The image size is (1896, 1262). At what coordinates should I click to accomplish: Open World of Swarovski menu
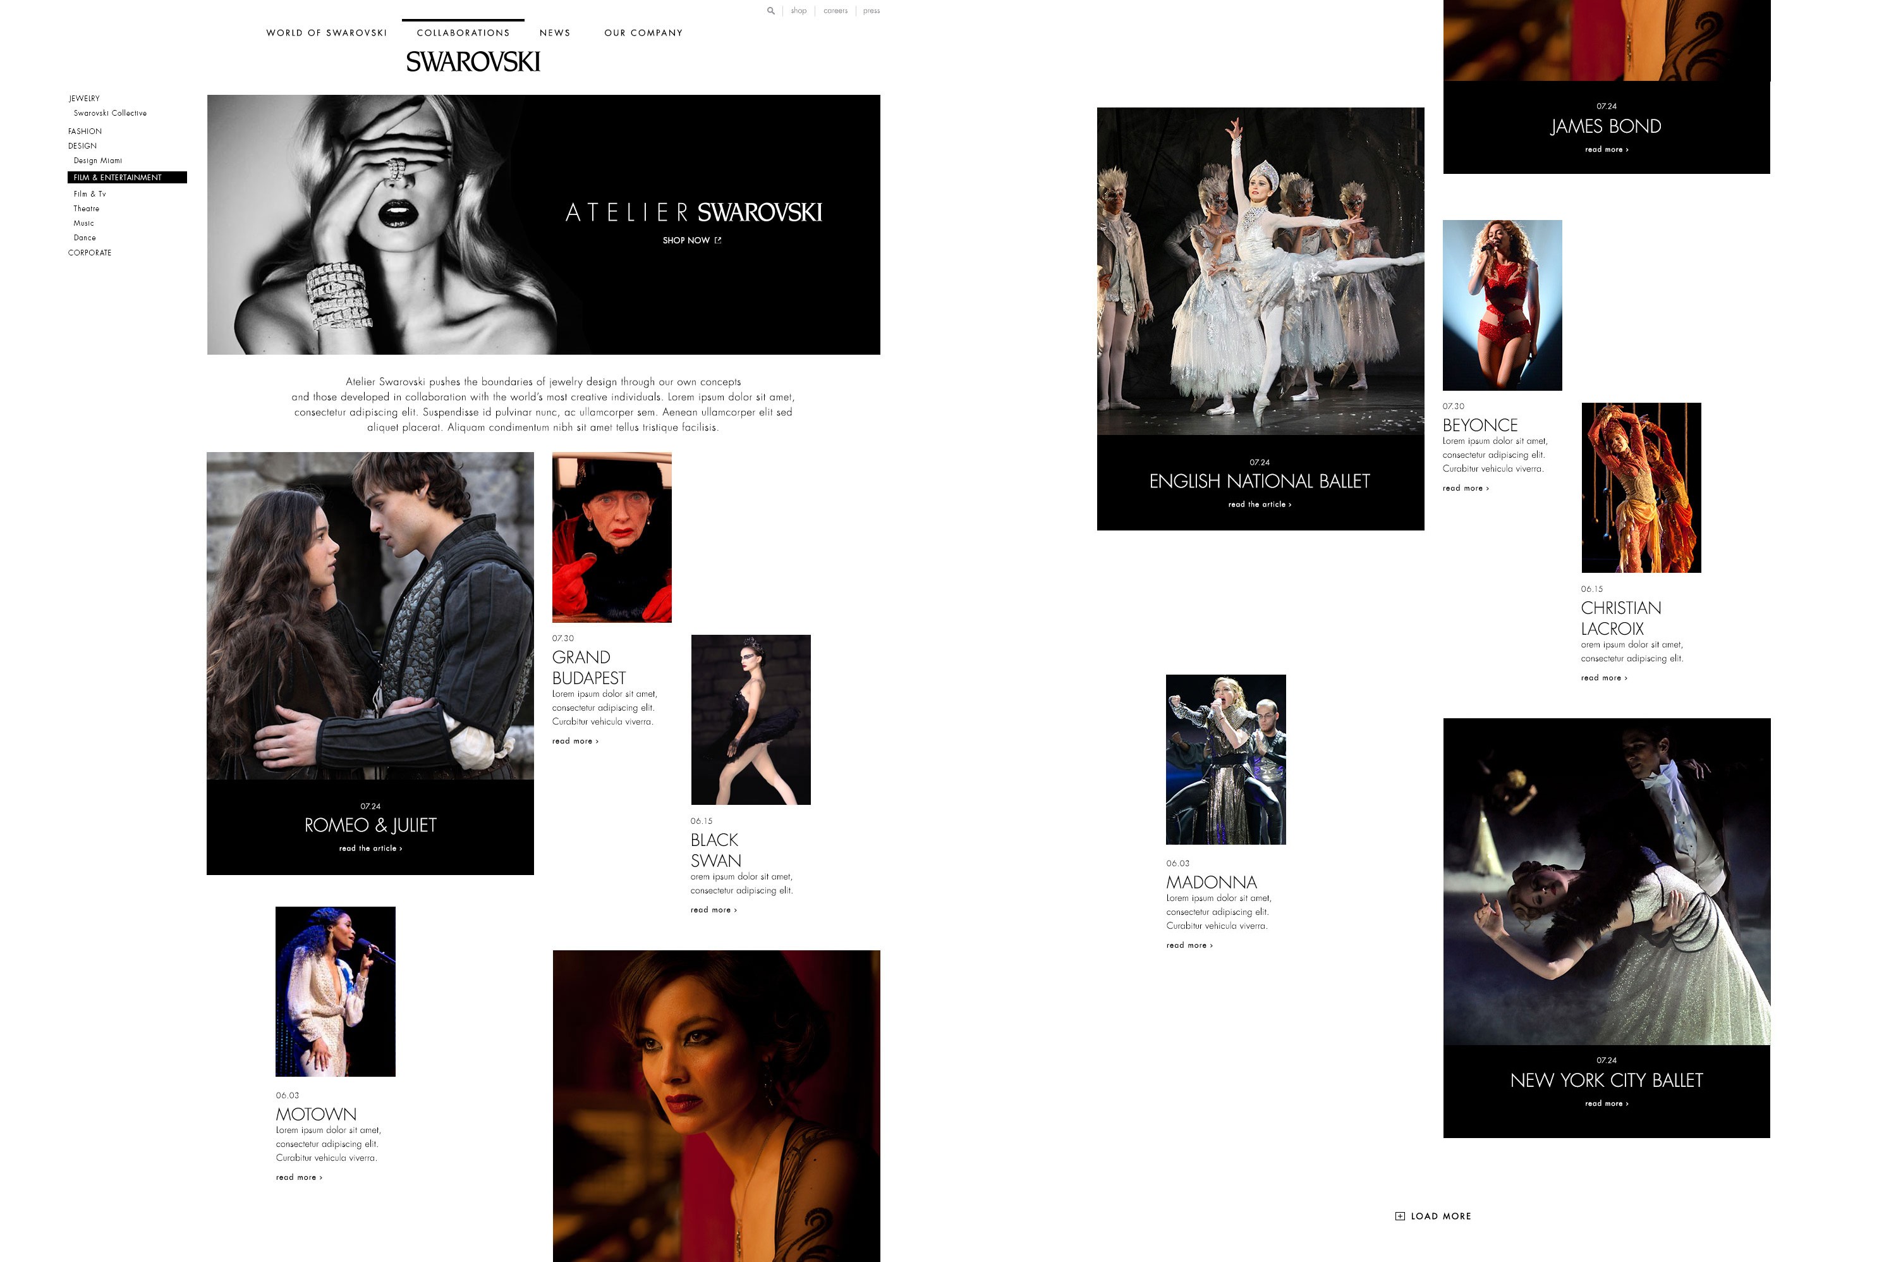[x=325, y=33]
